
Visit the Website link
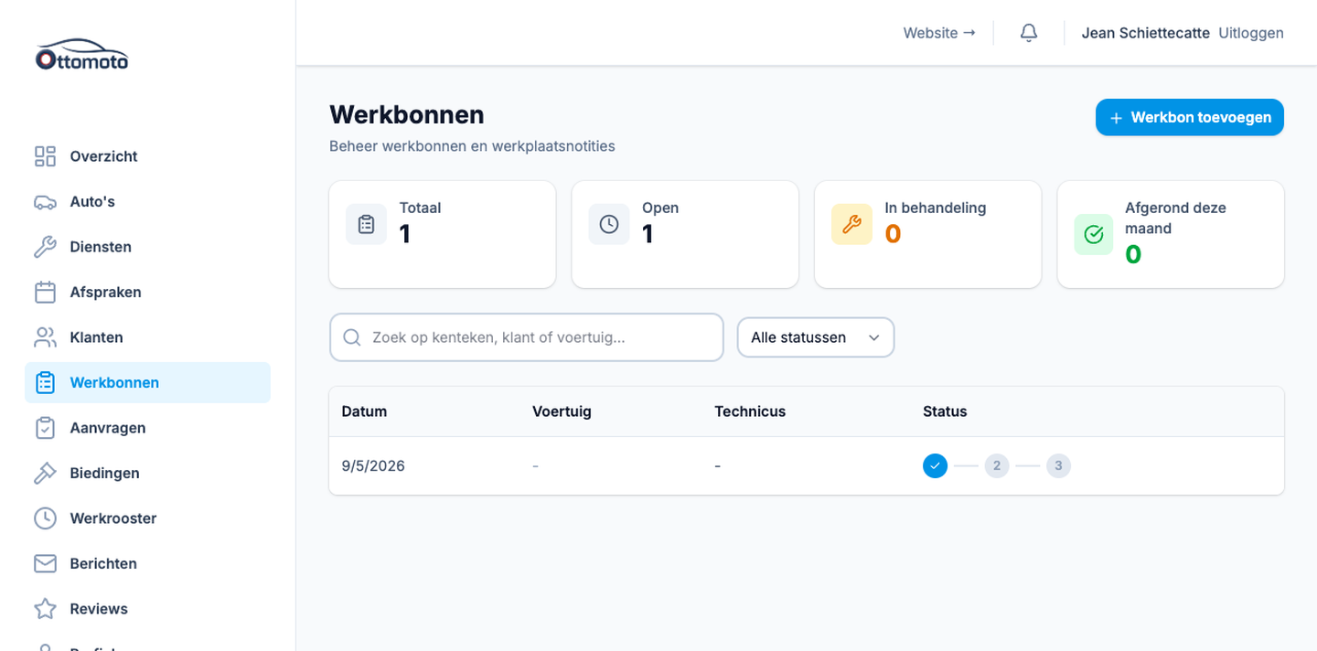pyautogui.click(x=939, y=33)
